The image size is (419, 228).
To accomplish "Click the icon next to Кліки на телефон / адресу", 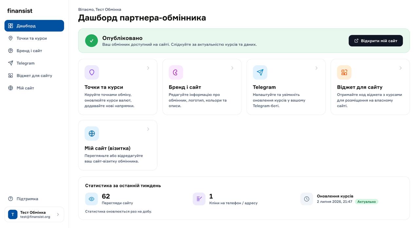I will pyautogui.click(x=199, y=199).
